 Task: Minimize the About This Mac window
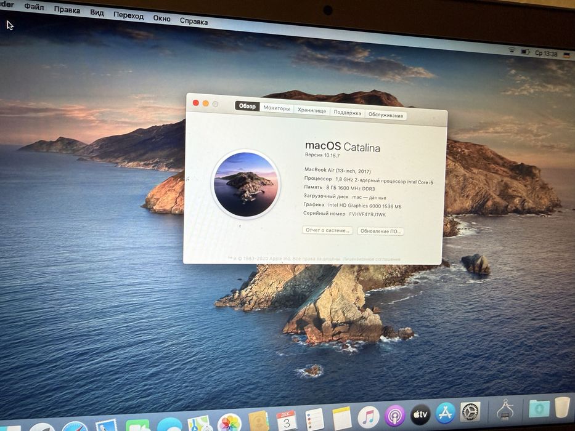pyautogui.click(x=205, y=103)
